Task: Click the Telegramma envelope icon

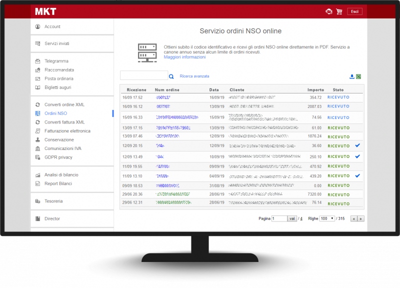Action: pos(38,61)
